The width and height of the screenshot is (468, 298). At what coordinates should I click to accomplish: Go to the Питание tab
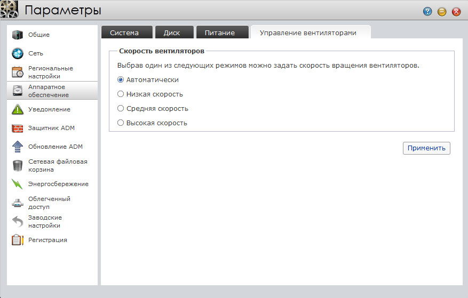tap(220, 33)
